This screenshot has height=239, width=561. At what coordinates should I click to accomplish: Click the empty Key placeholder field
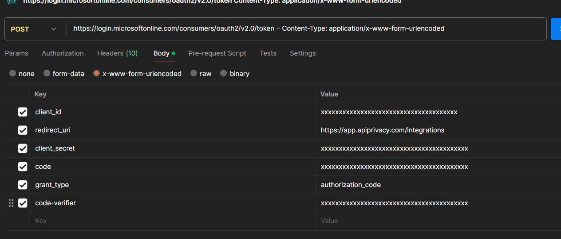coord(173,221)
